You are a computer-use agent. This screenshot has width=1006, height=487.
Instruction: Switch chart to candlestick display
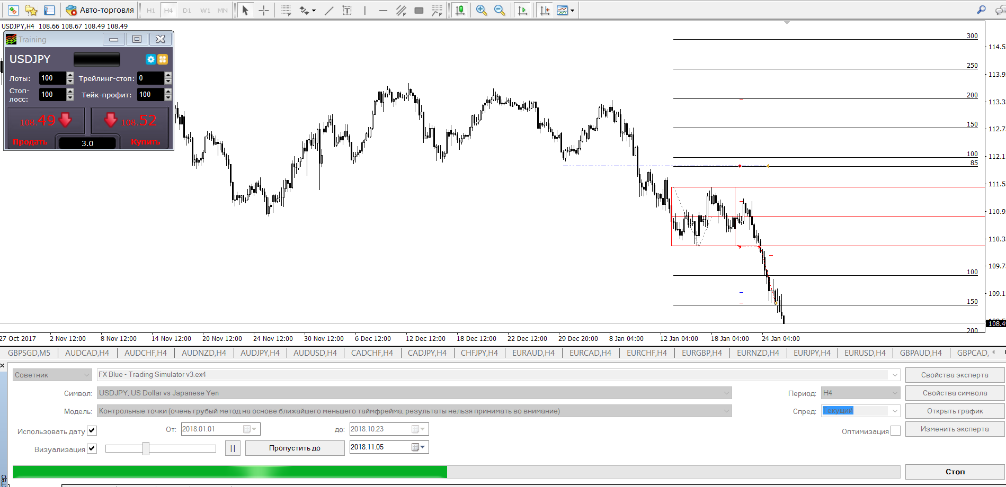460,10
